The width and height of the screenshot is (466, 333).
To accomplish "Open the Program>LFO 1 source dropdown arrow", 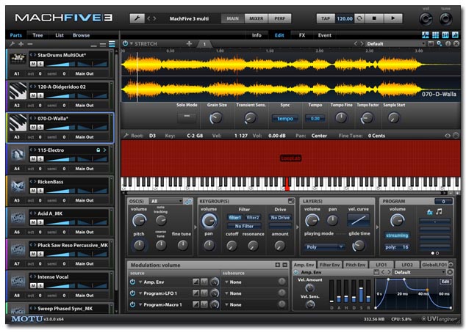I will (140, 293).
